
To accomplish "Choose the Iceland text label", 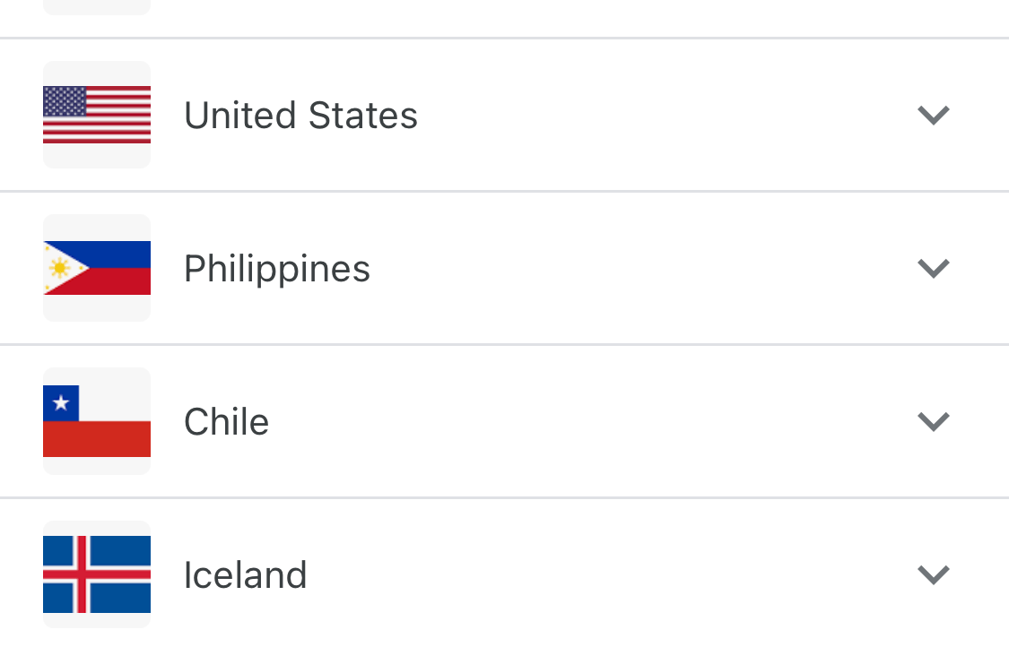I will tap(245, 575).
